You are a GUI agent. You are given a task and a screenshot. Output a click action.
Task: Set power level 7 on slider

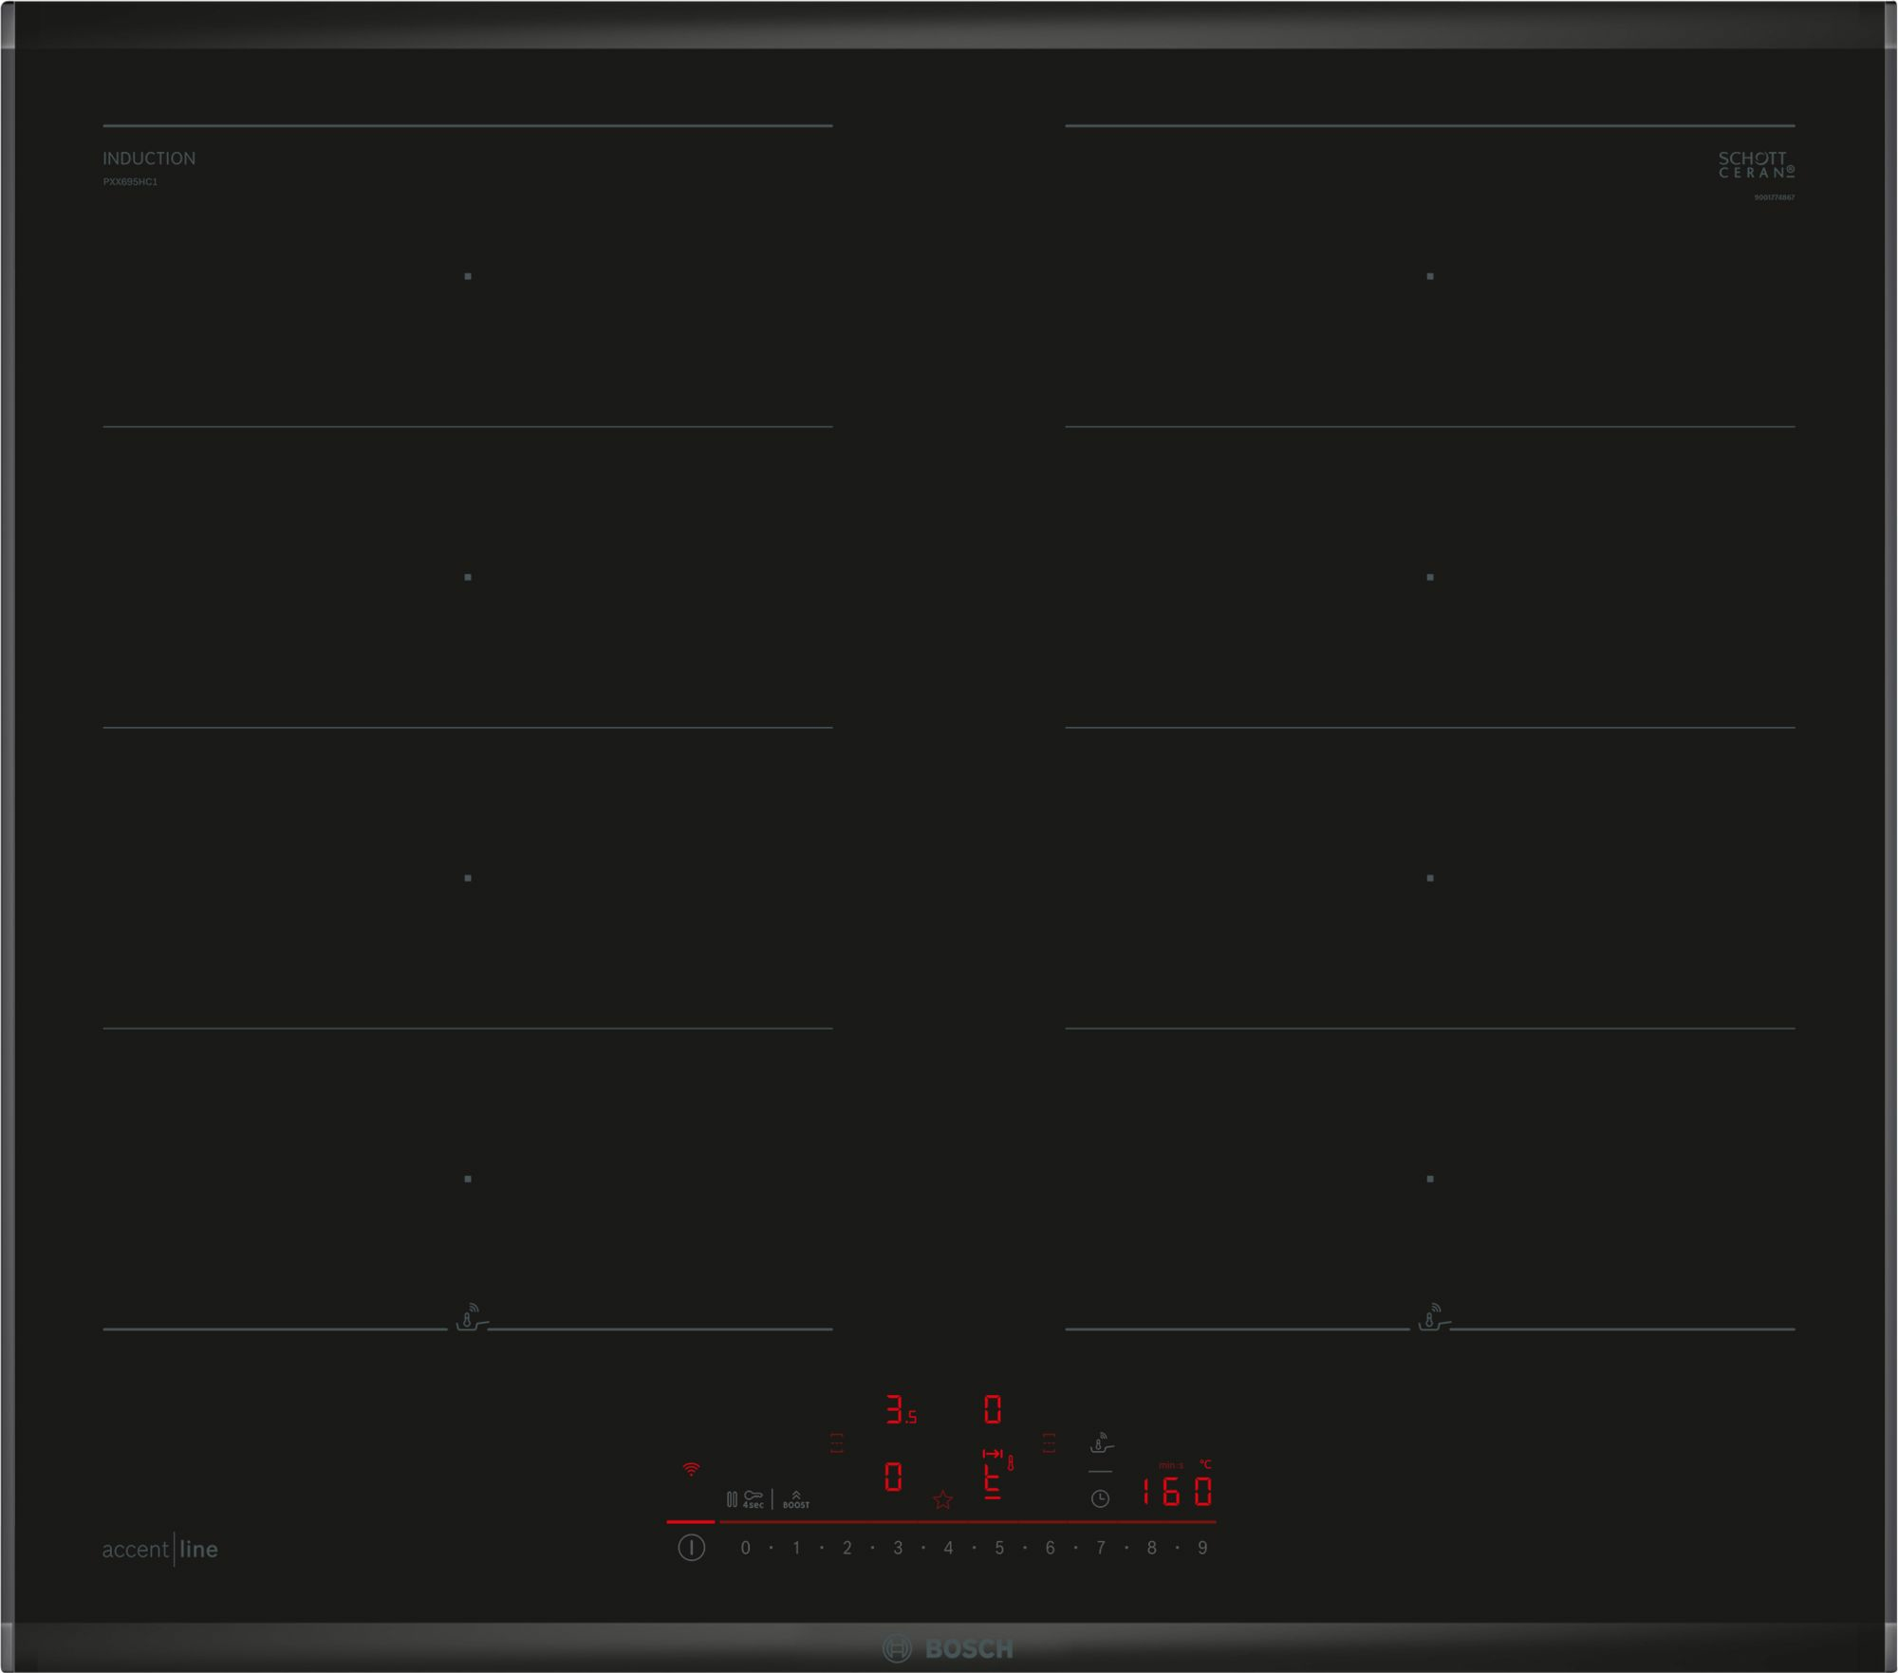[1101, 1548]
